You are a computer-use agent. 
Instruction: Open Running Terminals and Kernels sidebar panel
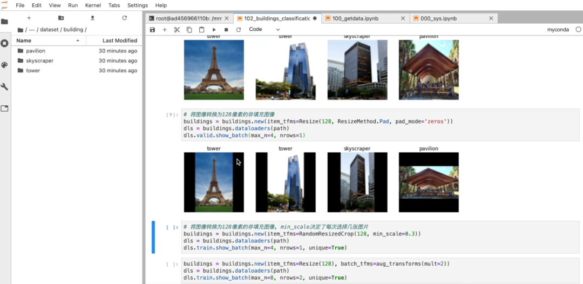5,43
